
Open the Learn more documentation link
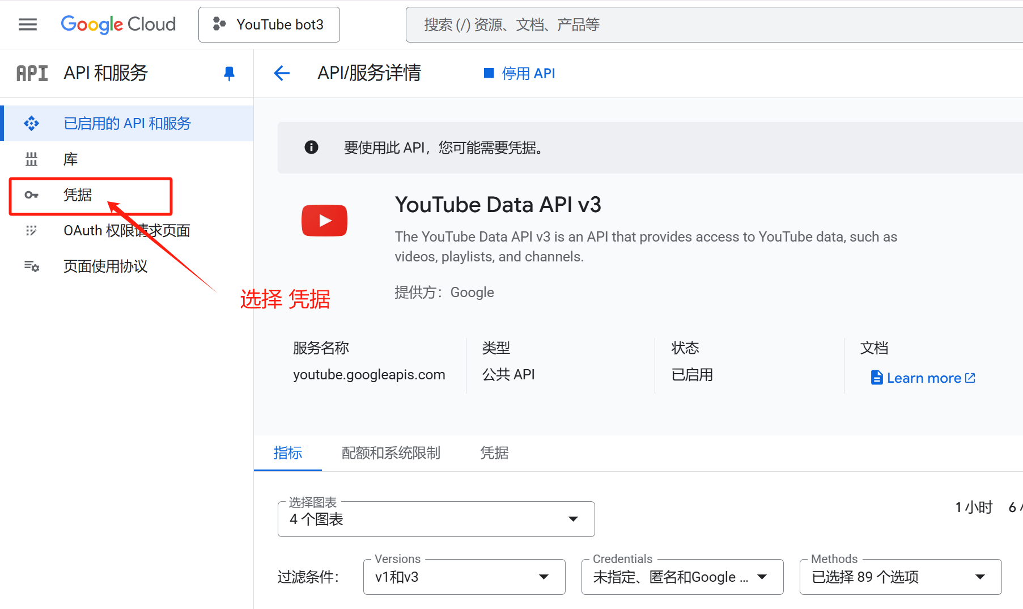923,378
